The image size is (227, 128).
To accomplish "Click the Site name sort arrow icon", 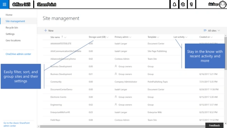I will pos(62,37).
